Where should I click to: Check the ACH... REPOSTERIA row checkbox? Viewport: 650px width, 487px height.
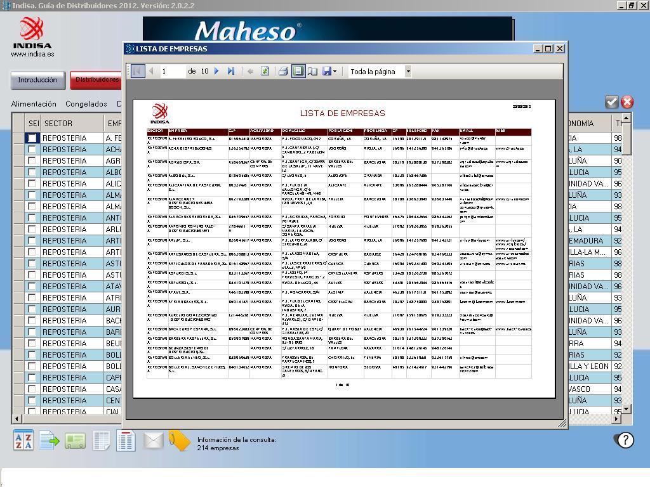[x=32, y=149]
